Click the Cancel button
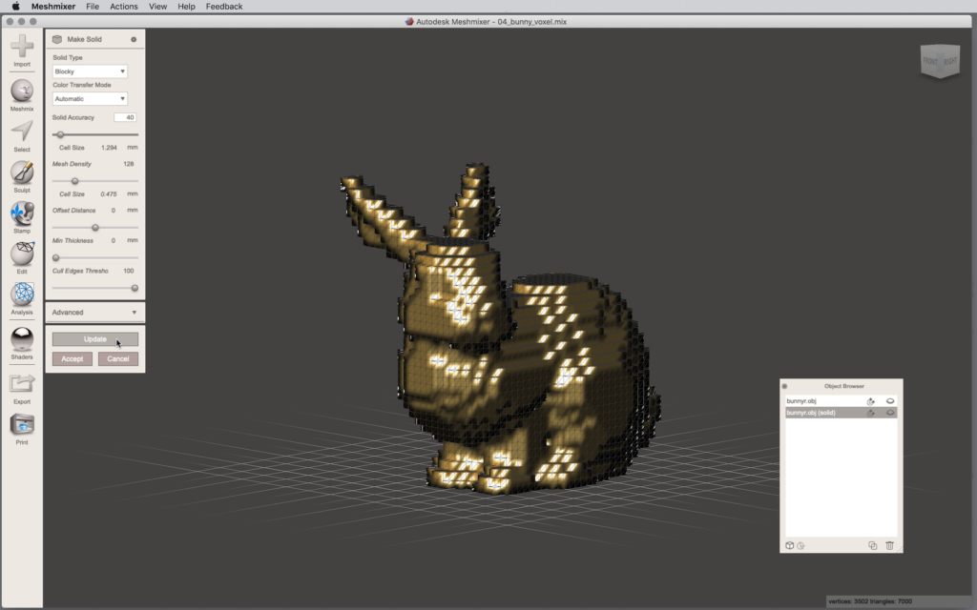 [118, 359]
